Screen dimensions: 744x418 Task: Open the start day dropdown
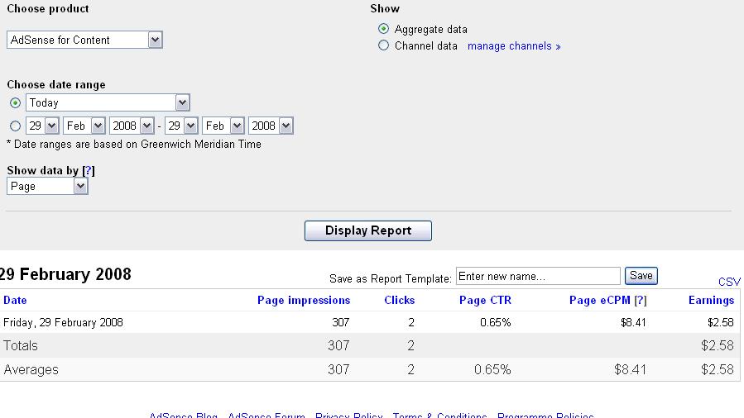pyautogui.click(x=42, y=126)
